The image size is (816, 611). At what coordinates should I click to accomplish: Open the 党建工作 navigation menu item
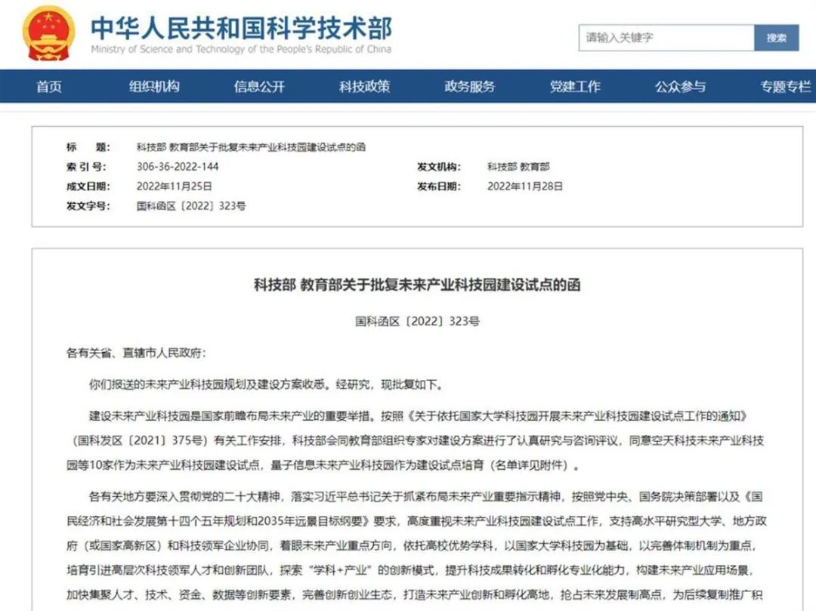pyautogui.click(x=575, y=87)
